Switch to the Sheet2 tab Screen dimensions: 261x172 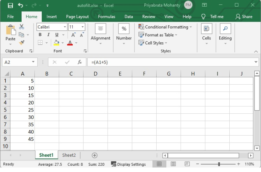(69, 155)
